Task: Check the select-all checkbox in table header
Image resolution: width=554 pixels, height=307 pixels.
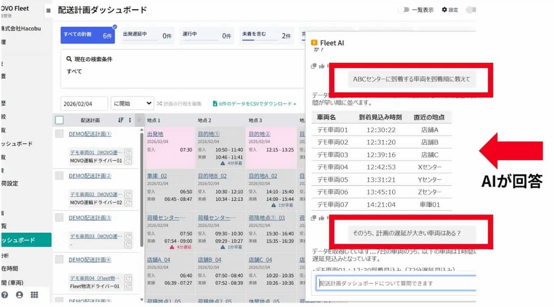Action: 59,120
